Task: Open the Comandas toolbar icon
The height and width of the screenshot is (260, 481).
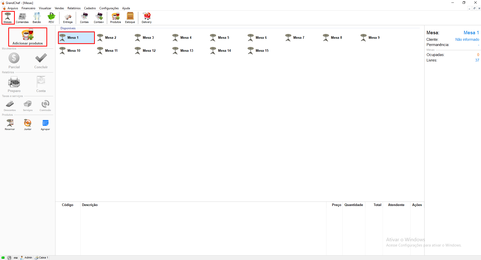Action: point(22,18)
